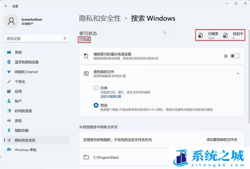The height and width of the screenshot is (169, 250).
Task: Click the 已完成 index status text
Action: (x=84, y=39)
